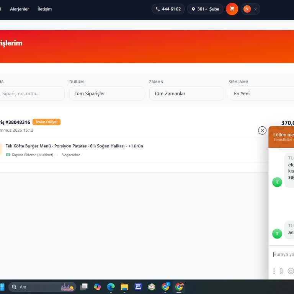The height and width of the screenshot is (294, 294).
Task: Open the emoji picker in chat
Action: pos(291,271)
